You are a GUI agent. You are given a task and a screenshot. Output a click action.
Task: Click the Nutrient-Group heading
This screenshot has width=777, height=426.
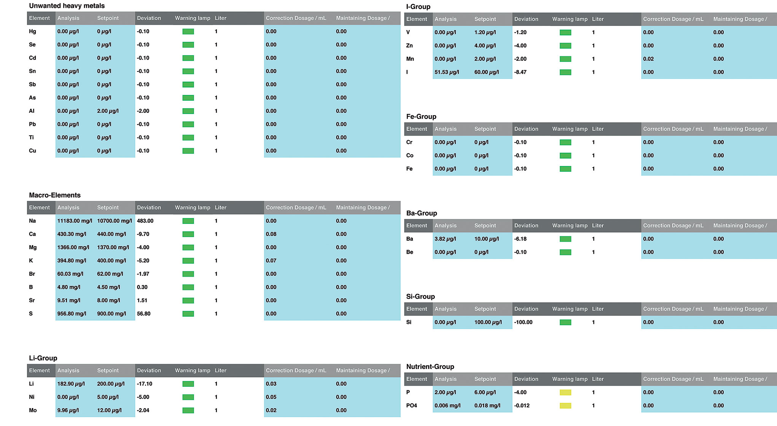click(430, 367)
